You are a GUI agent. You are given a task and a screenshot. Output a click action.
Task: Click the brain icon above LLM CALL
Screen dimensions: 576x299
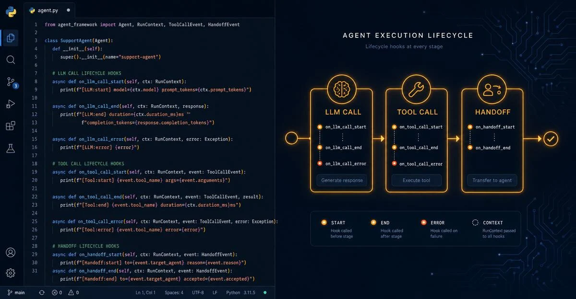[x=342, y=90]
